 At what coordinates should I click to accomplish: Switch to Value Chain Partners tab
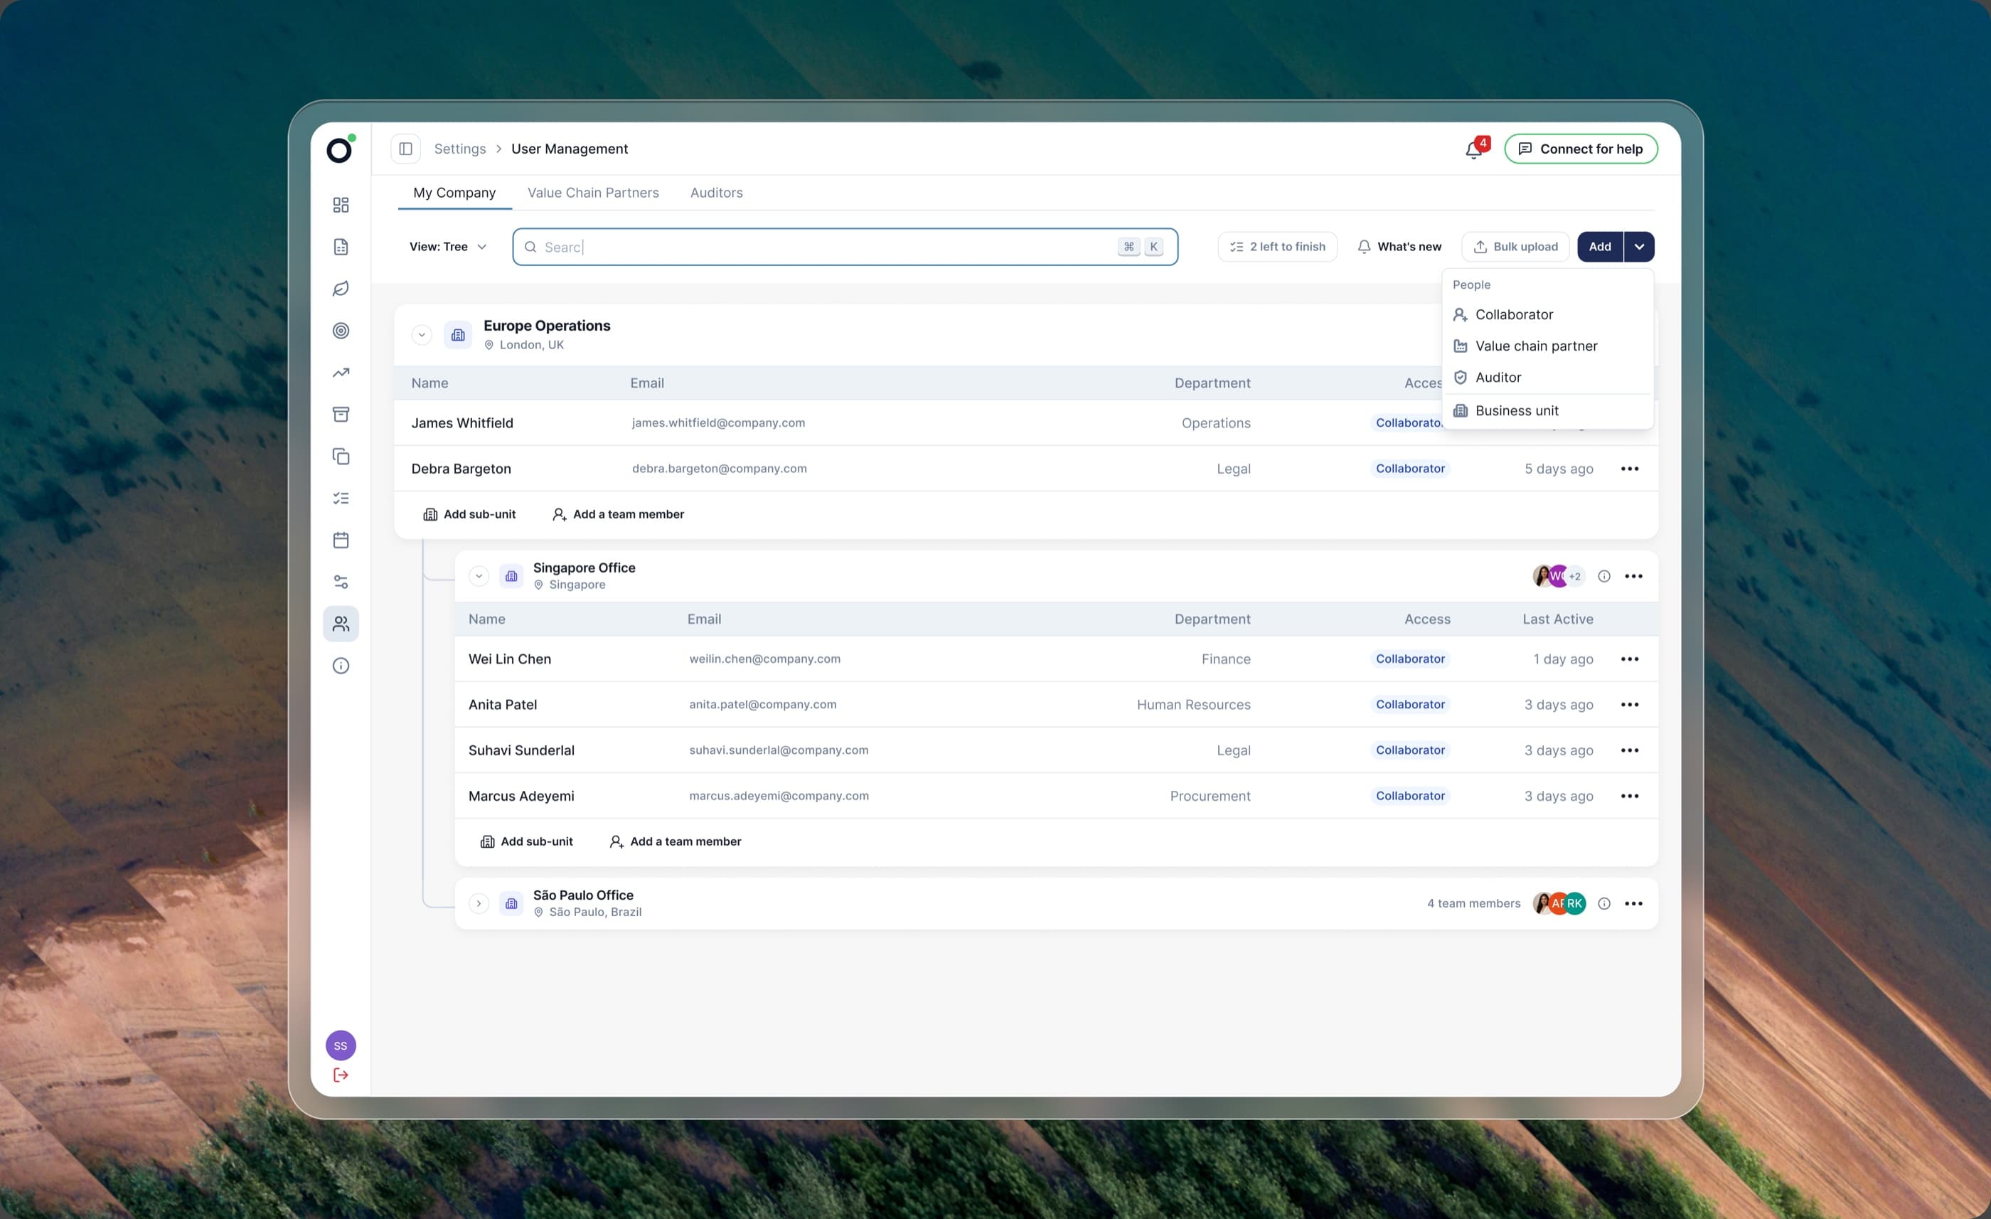[593, 193]
